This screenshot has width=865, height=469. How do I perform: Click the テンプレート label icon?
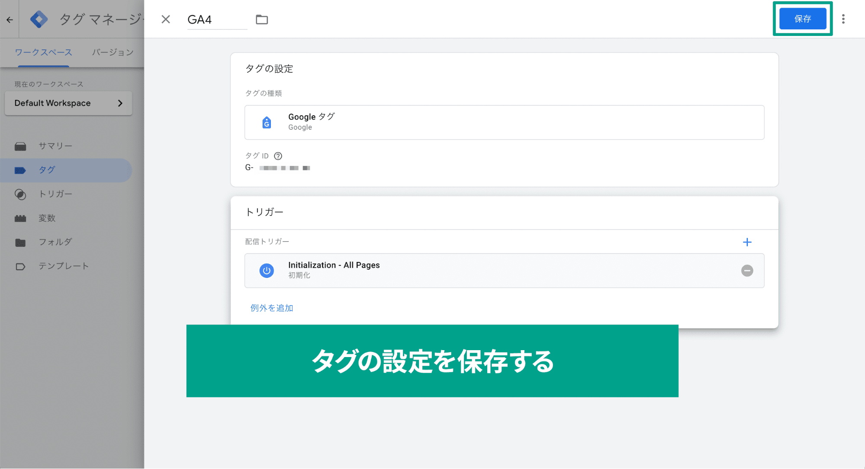pyautogui.click(x=20, y=267)
